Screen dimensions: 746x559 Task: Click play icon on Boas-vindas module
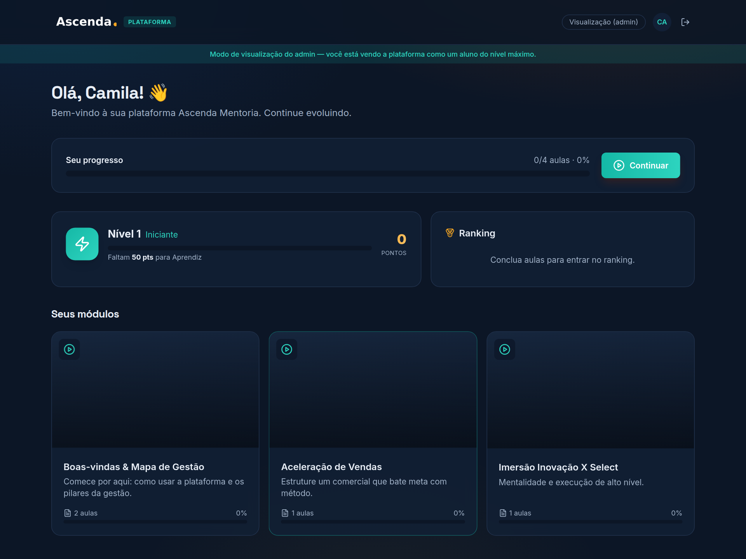pos(69,349)
